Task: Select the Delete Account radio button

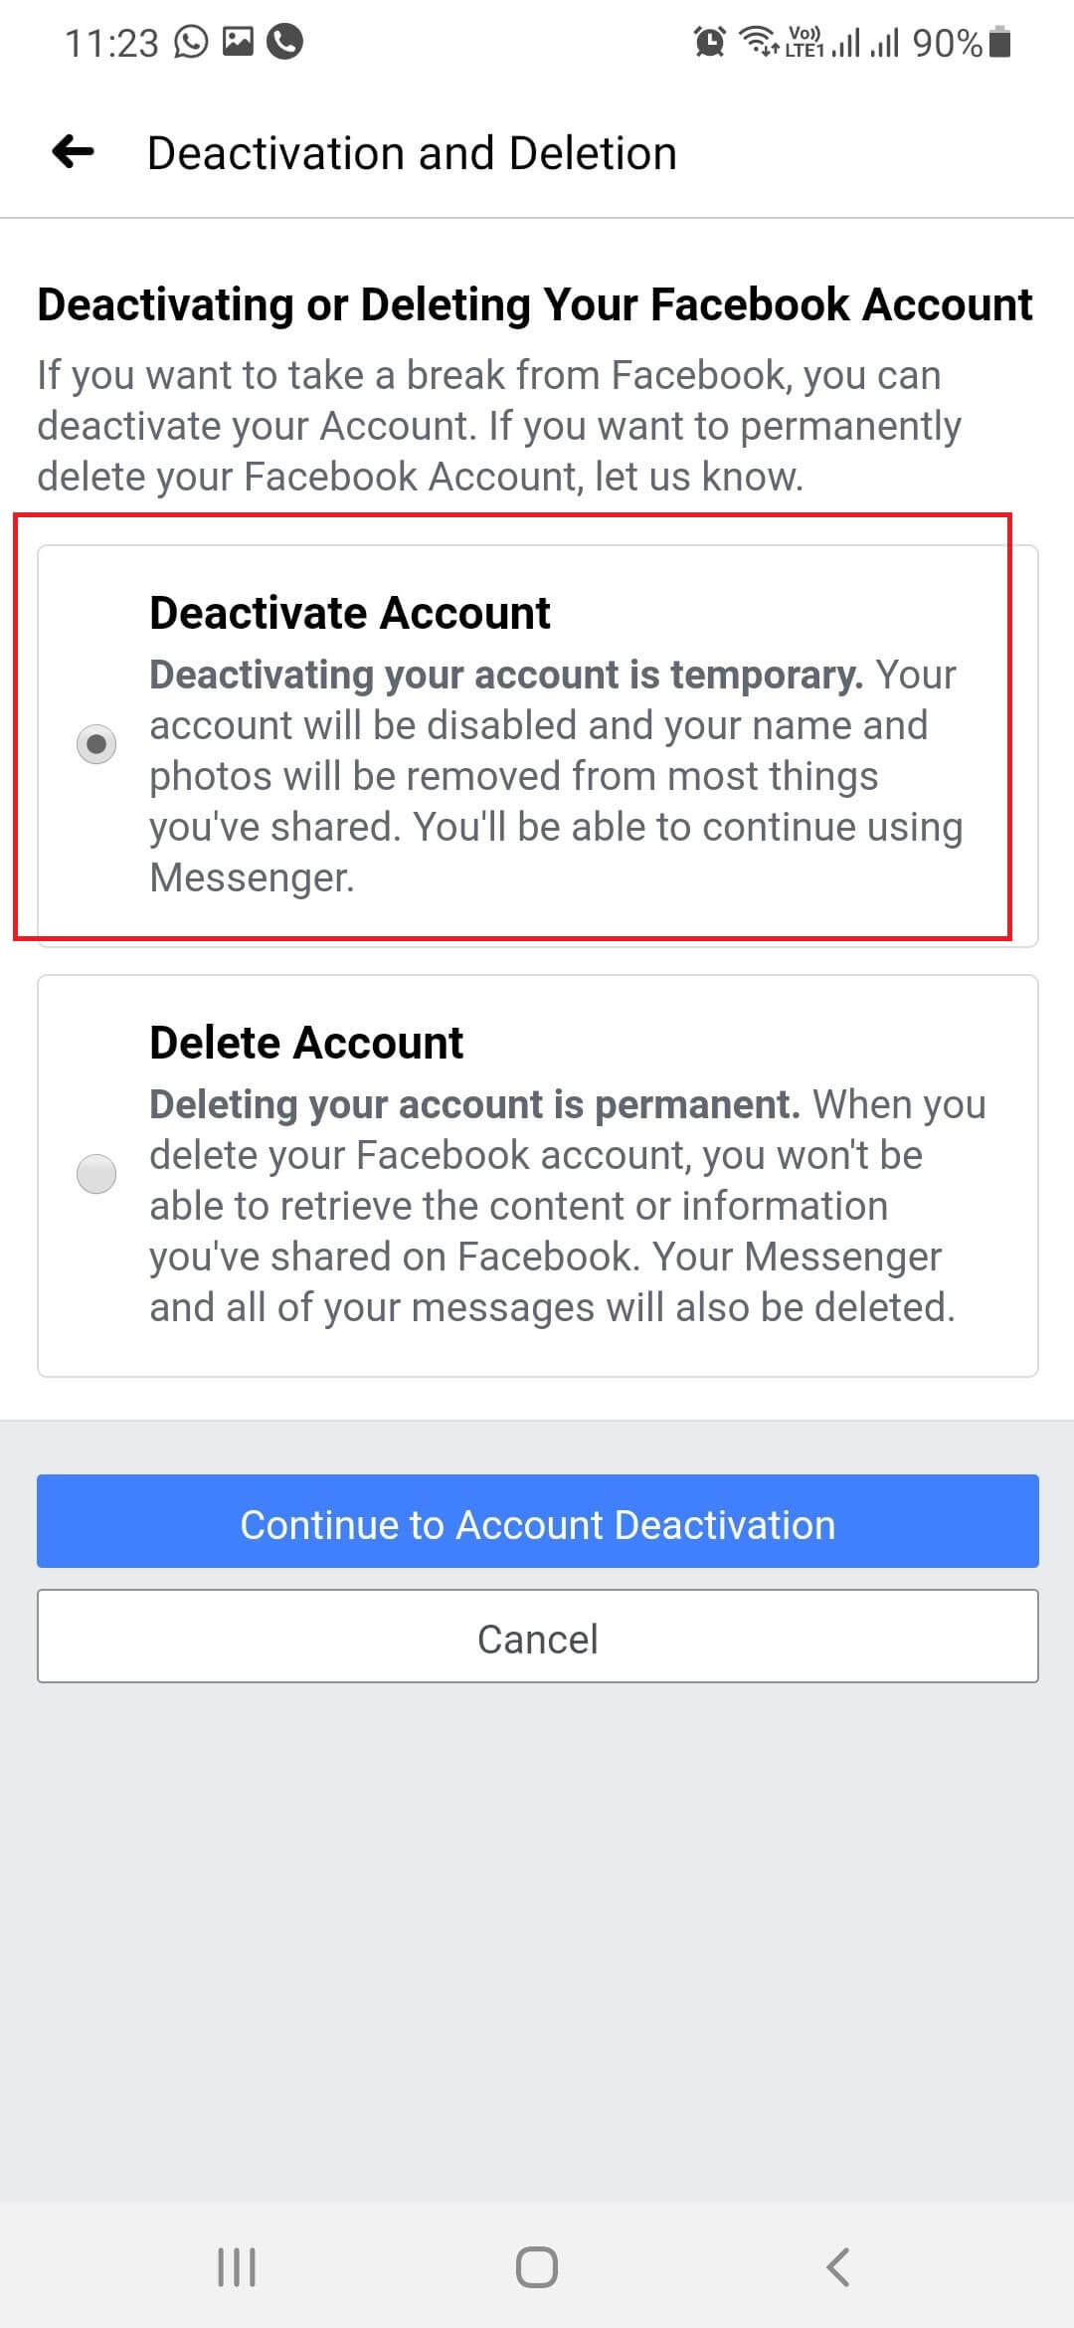Action: 95,1174
